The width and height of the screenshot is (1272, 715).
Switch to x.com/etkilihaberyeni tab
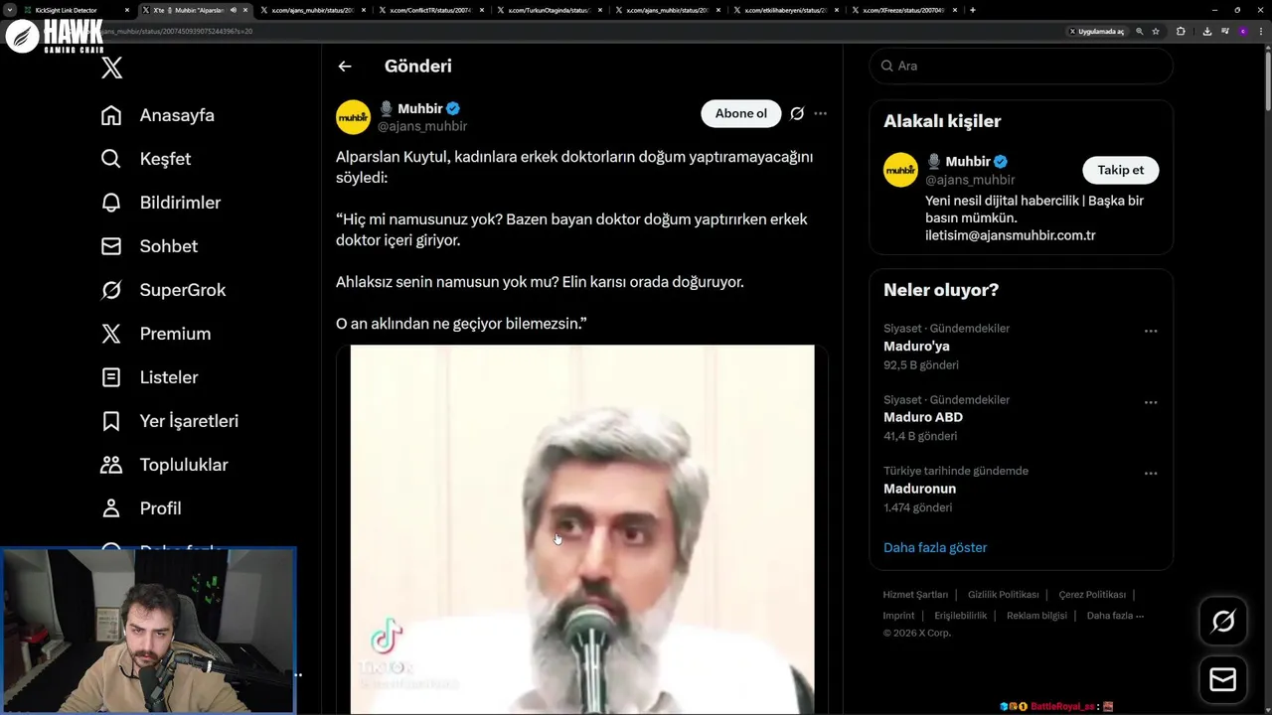[x=784, y=10]
